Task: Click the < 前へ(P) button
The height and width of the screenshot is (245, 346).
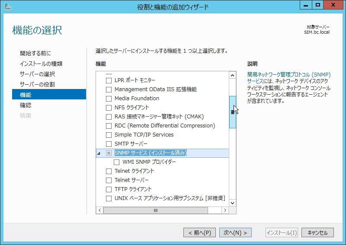Action: click(x=199, y=232)
